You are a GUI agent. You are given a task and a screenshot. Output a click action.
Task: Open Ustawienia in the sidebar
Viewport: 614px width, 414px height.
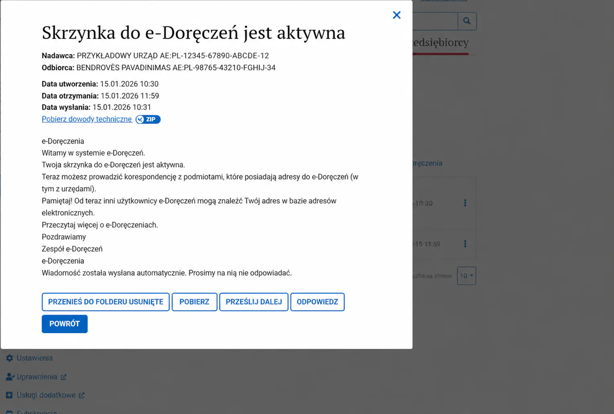click(35, 358)
